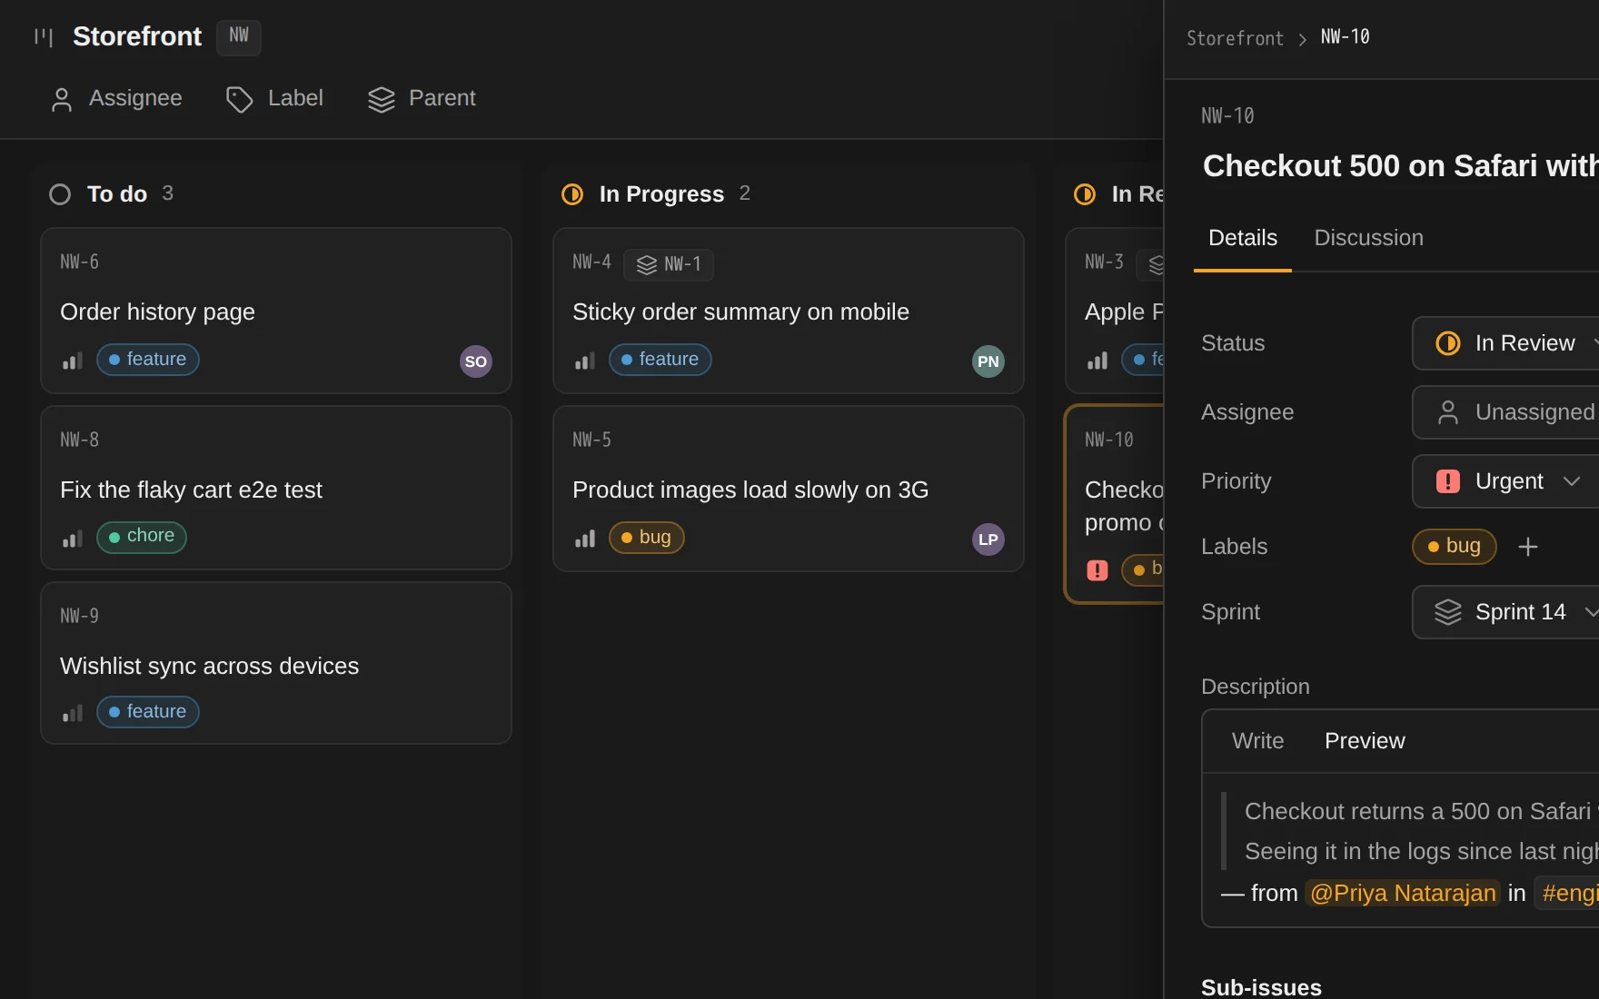Click the chore label on NW-8
1599x999 pixels.
click(142, 537)
